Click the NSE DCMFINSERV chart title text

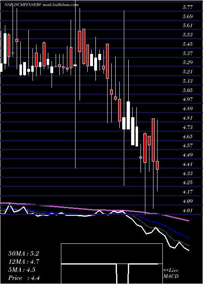(23, 5)
